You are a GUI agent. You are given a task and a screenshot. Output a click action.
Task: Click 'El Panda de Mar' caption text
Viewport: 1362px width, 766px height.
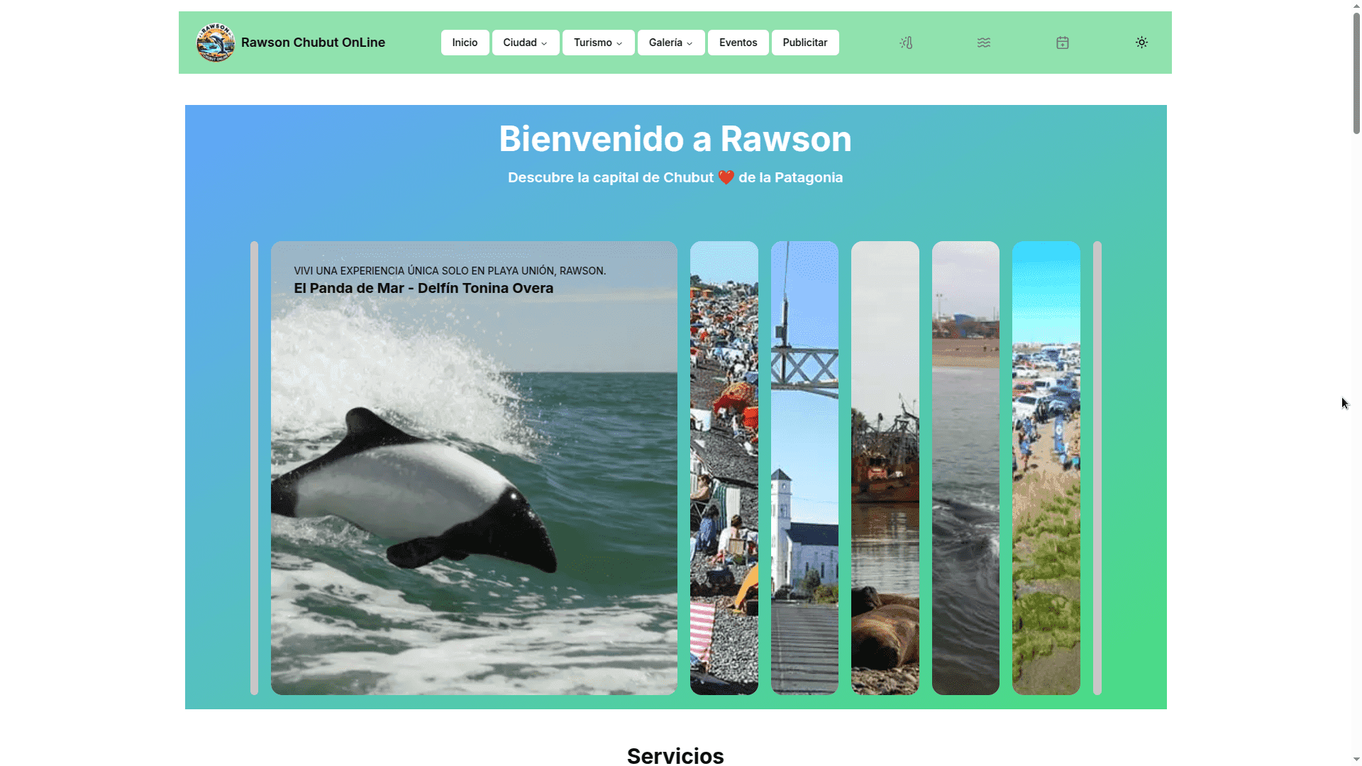point(423,288)
